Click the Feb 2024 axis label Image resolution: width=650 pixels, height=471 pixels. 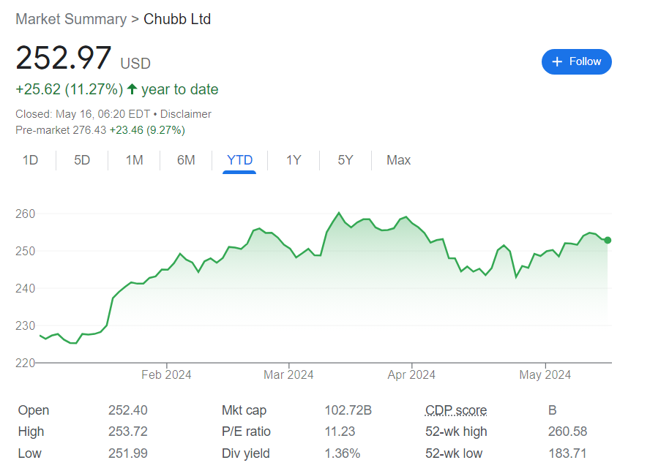pyautogui.click(x=166, y=375)
